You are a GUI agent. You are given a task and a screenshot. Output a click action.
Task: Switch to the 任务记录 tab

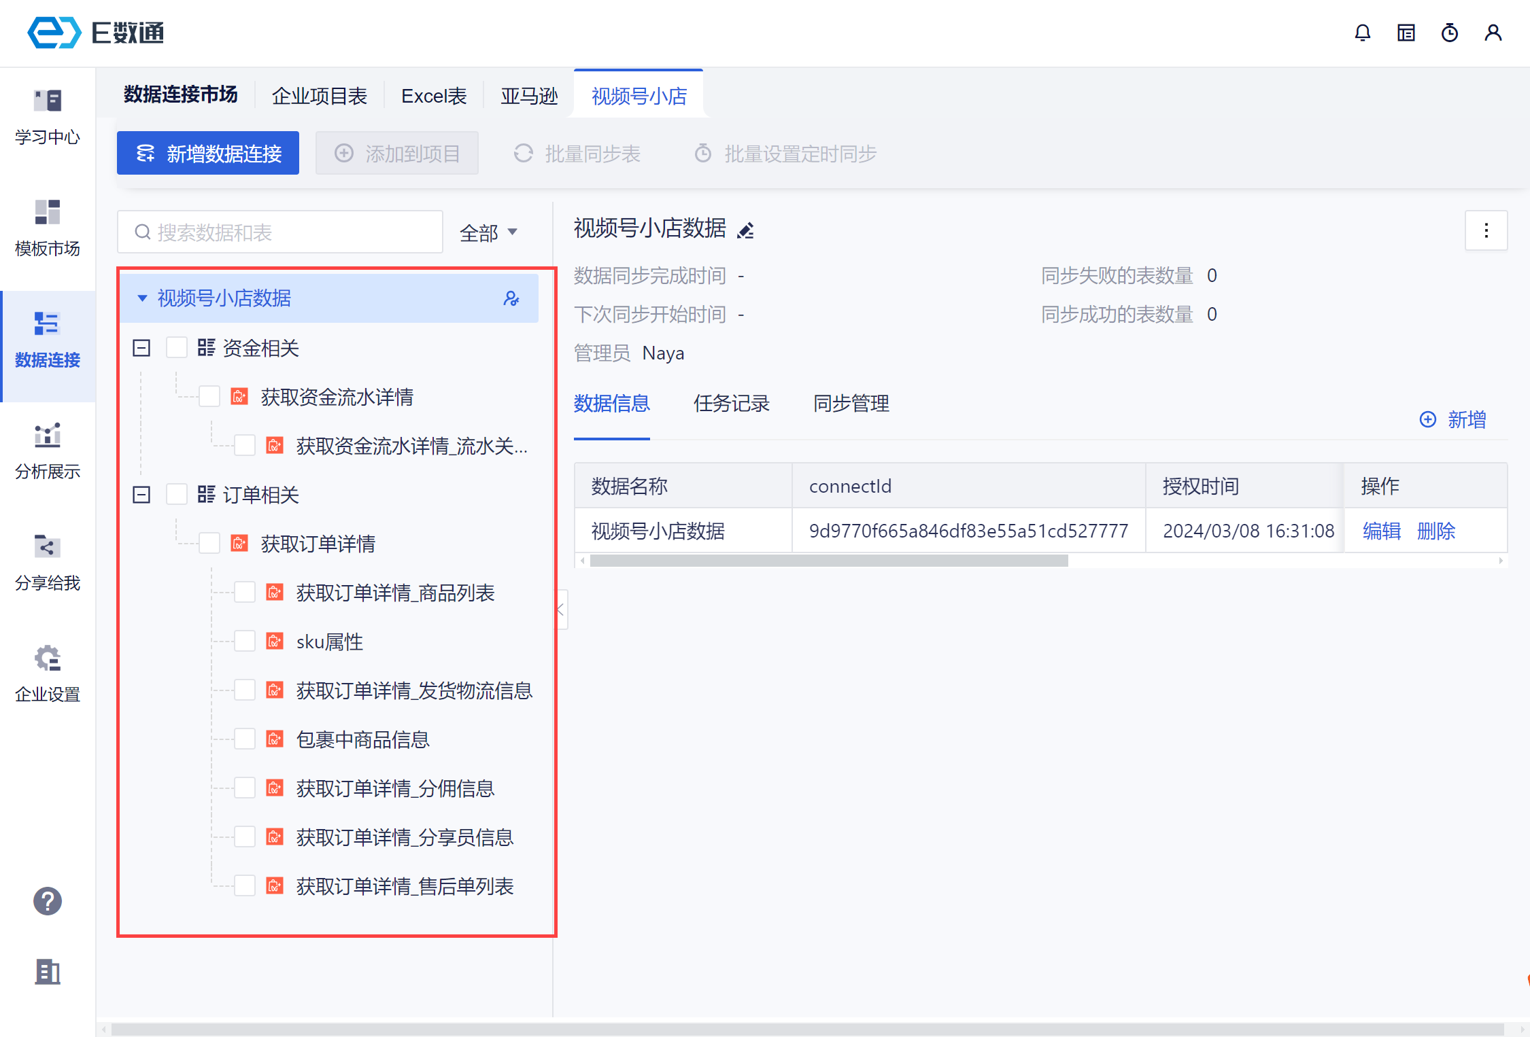tap(731, 404)
